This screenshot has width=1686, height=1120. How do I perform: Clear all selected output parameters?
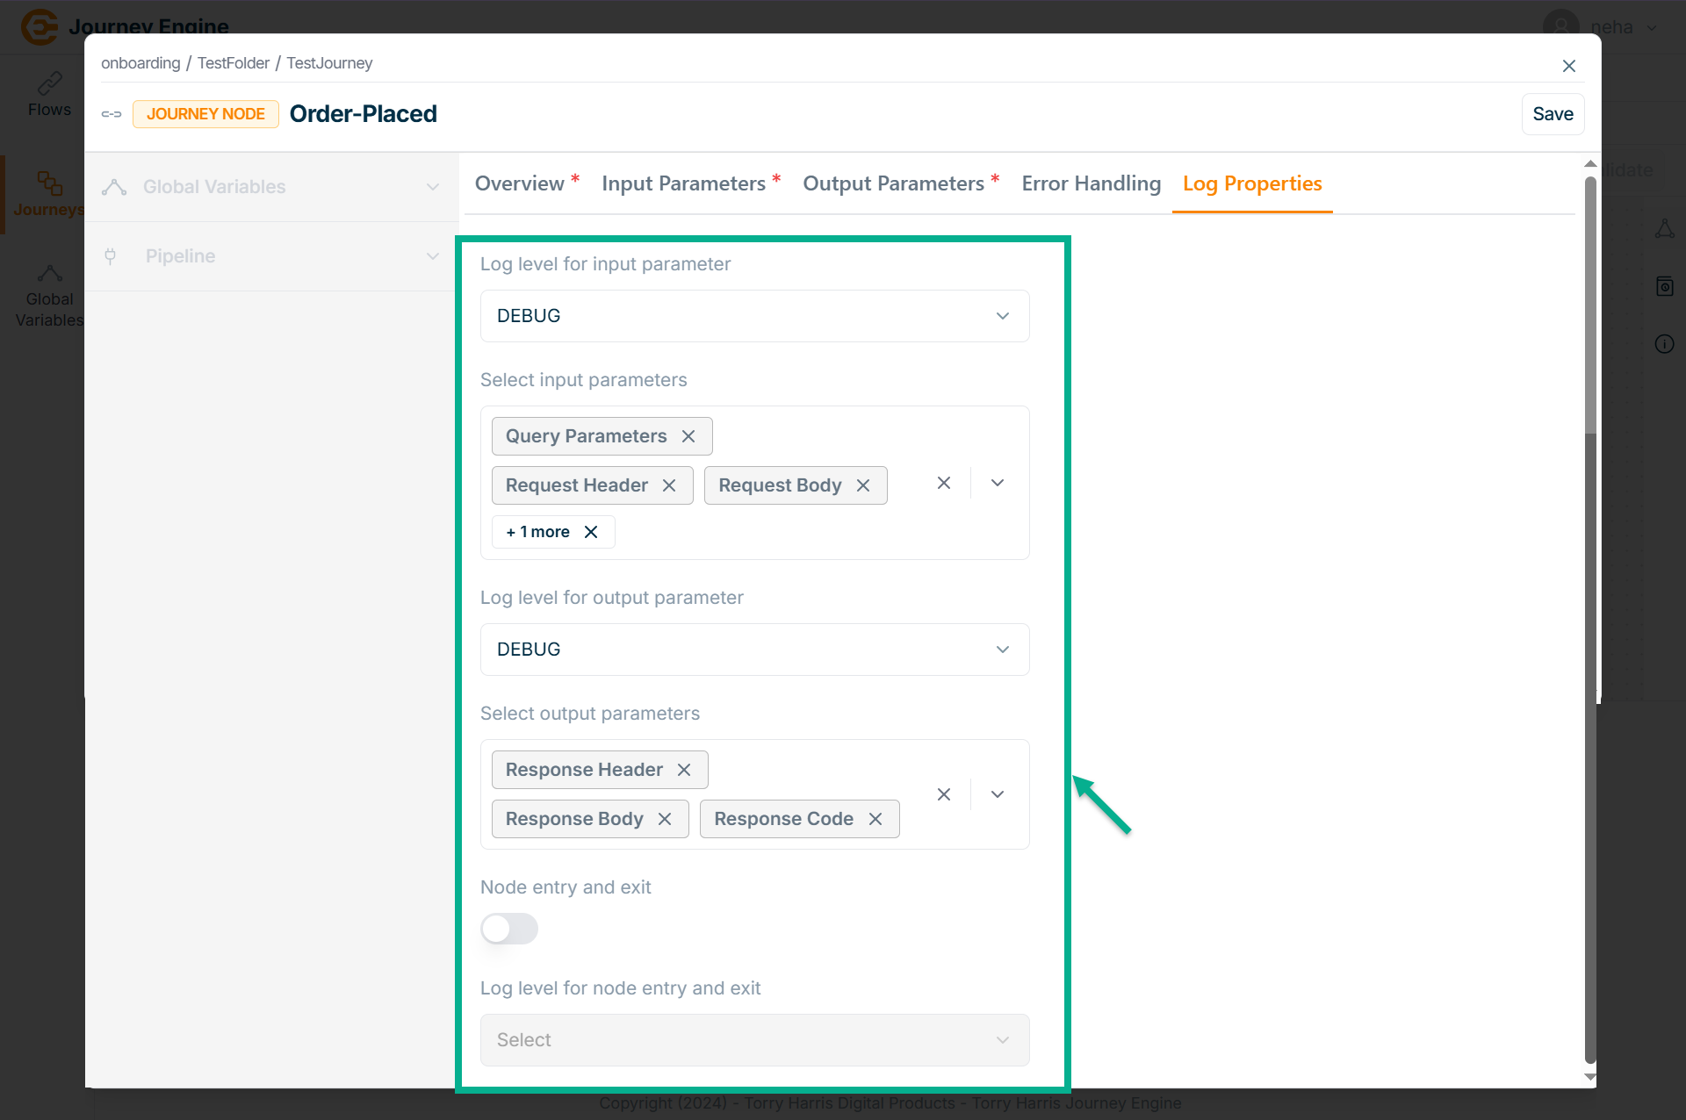click(944, 794)
